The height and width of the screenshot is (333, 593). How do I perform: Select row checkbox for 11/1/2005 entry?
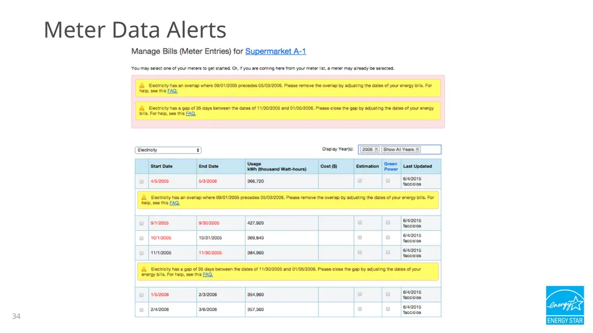coord(141,253)
